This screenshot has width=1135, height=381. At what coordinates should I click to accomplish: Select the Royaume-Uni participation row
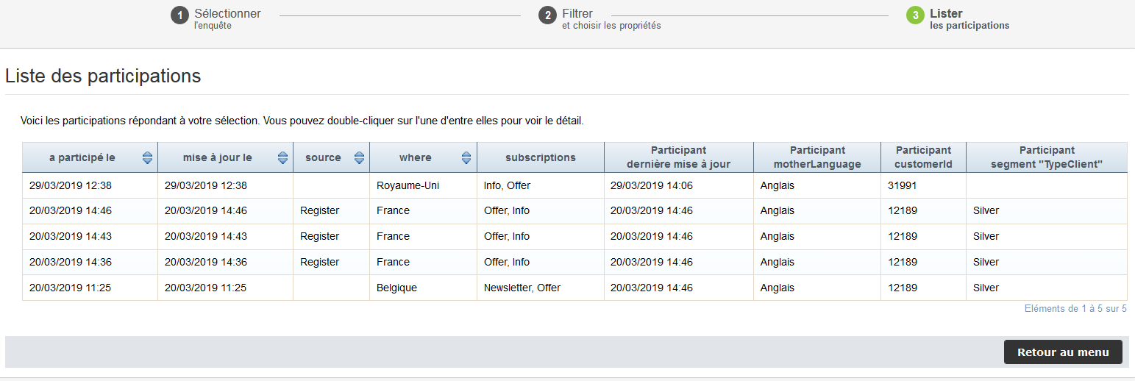[x=408, y=185]
